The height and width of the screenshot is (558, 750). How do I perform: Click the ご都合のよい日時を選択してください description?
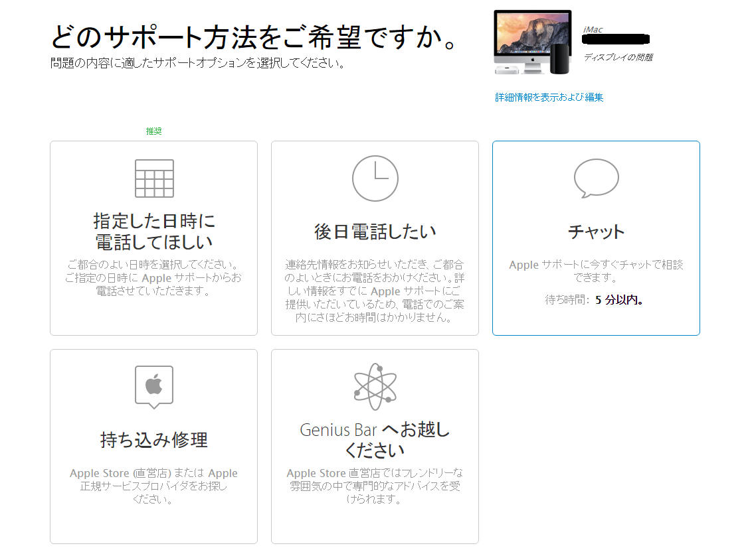point(153,277)
